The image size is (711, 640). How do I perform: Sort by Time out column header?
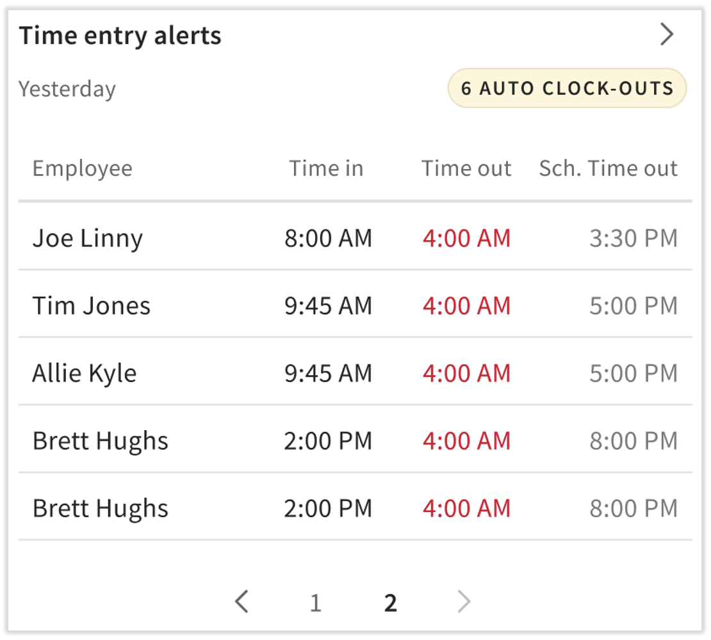(466, 168)
